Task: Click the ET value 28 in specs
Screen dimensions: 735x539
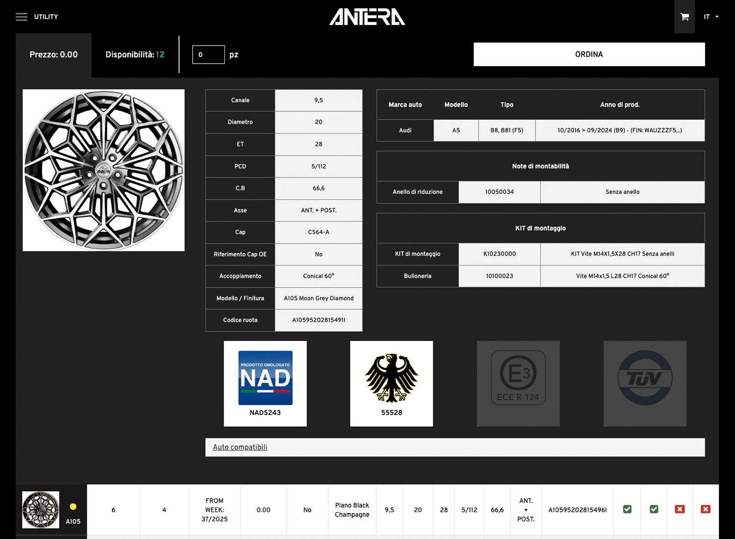Action: pyautogui.click(x=319, y=144)
